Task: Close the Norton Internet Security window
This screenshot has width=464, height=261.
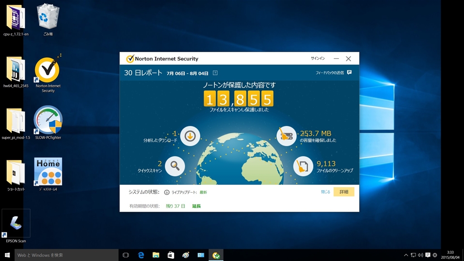Action: pos(348,58)
